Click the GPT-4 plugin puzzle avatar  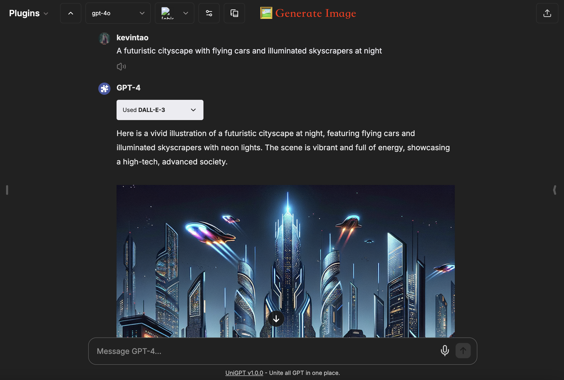point(104,89)
